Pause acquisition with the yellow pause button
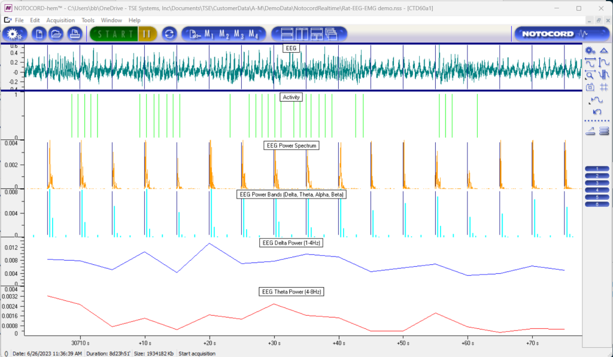Screen dimensions: 613x357 [147, 34]
